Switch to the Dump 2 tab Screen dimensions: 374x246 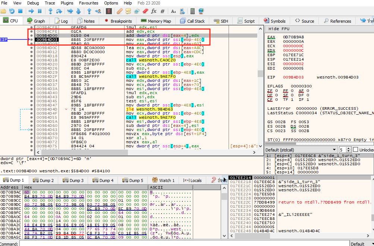click(43, 180)
